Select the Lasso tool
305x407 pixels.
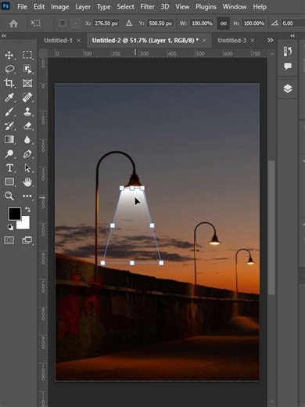[9, 69]
